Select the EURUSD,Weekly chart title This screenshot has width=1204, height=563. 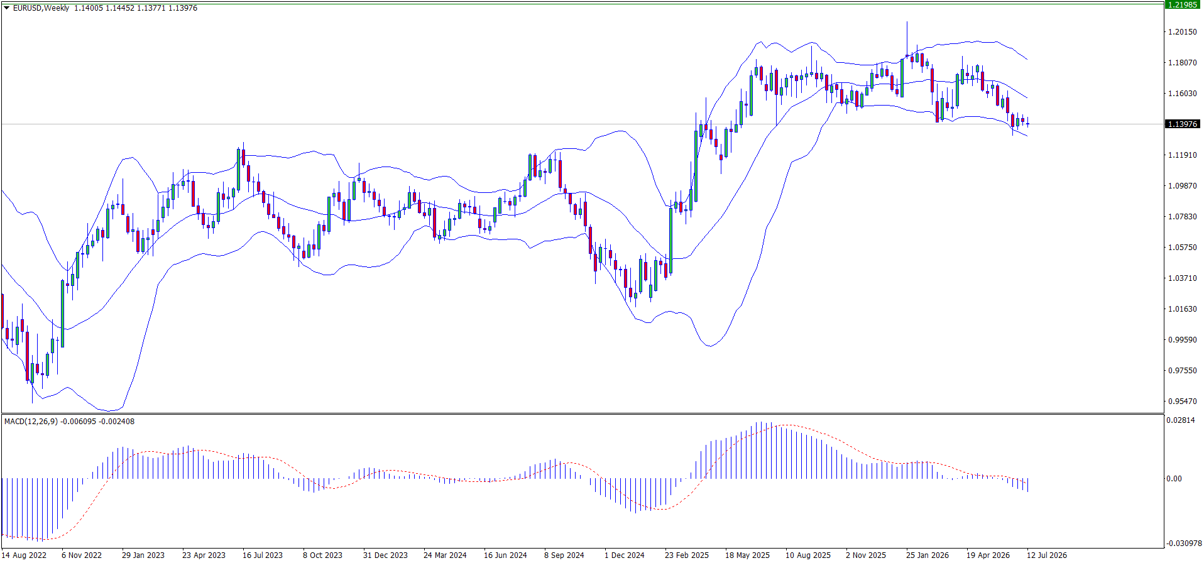pyautogui.click(x=41, y=8)
